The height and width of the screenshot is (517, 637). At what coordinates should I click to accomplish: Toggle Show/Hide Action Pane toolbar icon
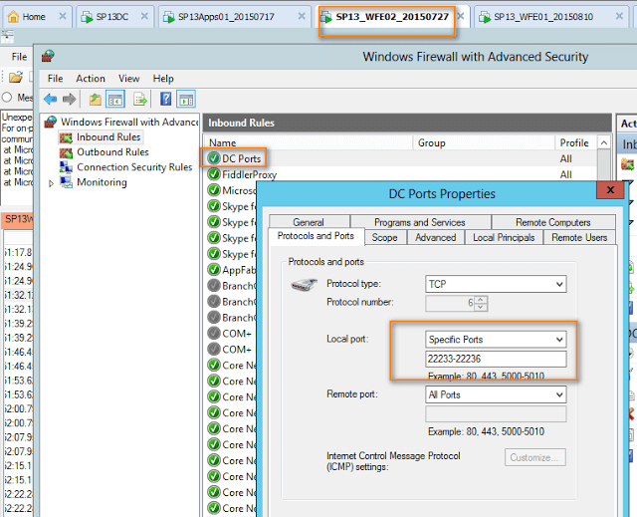pos(186,99)
